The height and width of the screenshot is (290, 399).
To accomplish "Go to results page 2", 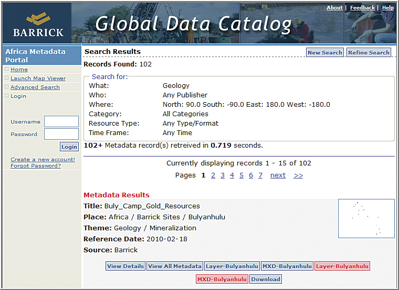I will tap(213, 175).
